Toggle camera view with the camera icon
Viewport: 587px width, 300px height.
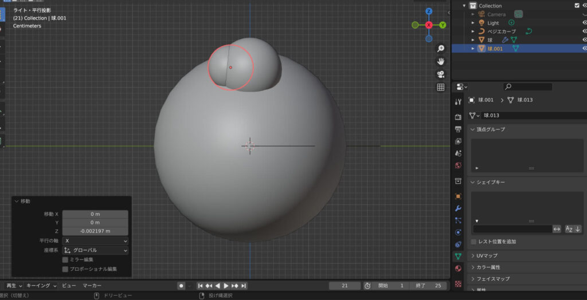[x=441, y=74]
